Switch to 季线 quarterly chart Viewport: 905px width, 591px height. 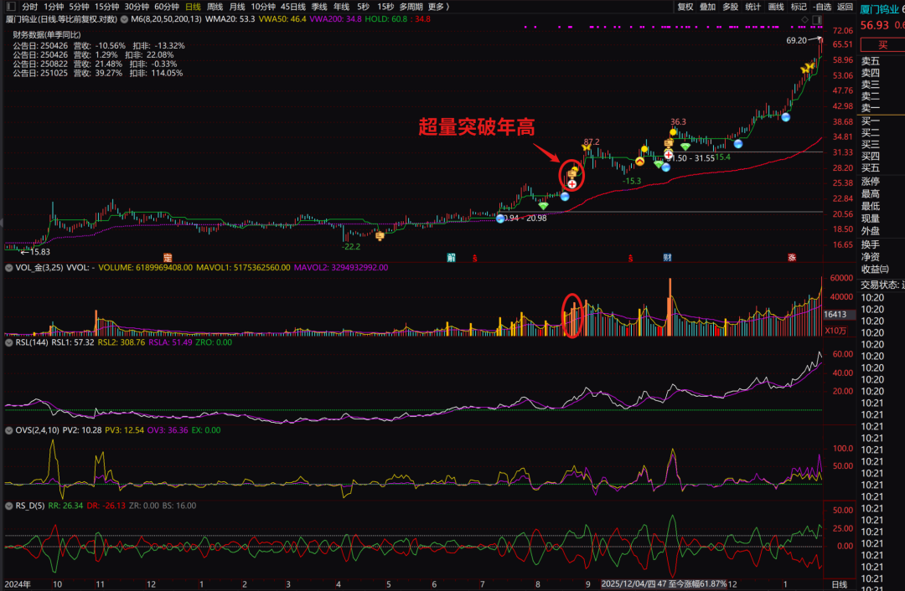click(319, 7)
